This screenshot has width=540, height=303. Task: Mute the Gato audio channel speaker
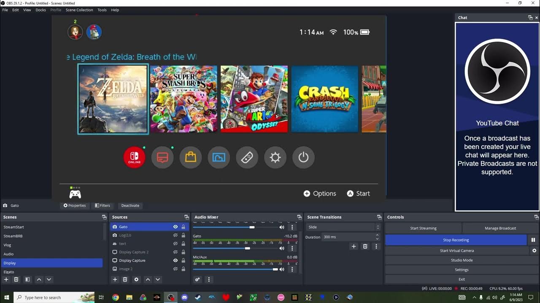[x=282, y=248]
